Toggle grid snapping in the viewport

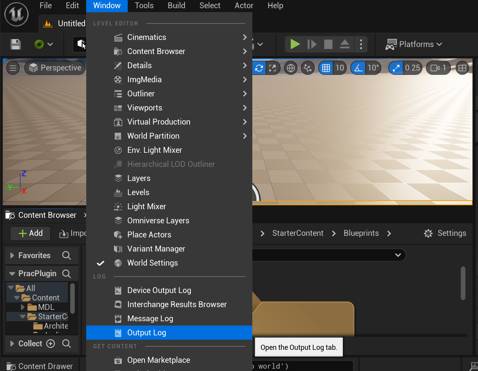click(x=326, y=68)
